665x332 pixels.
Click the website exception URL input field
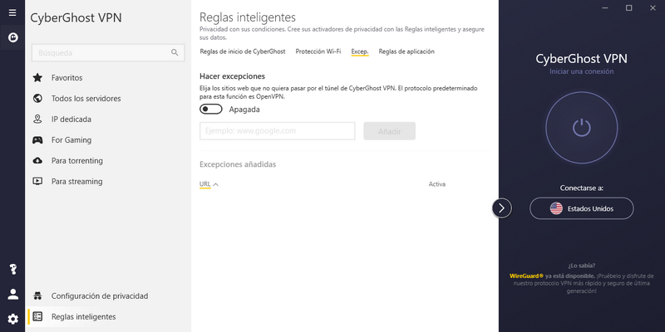coord(278,131)
